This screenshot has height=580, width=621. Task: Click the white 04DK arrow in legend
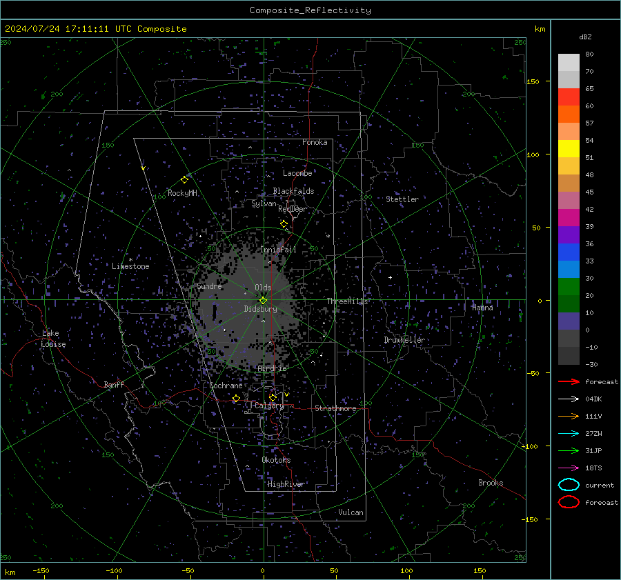tap(569, 399)
